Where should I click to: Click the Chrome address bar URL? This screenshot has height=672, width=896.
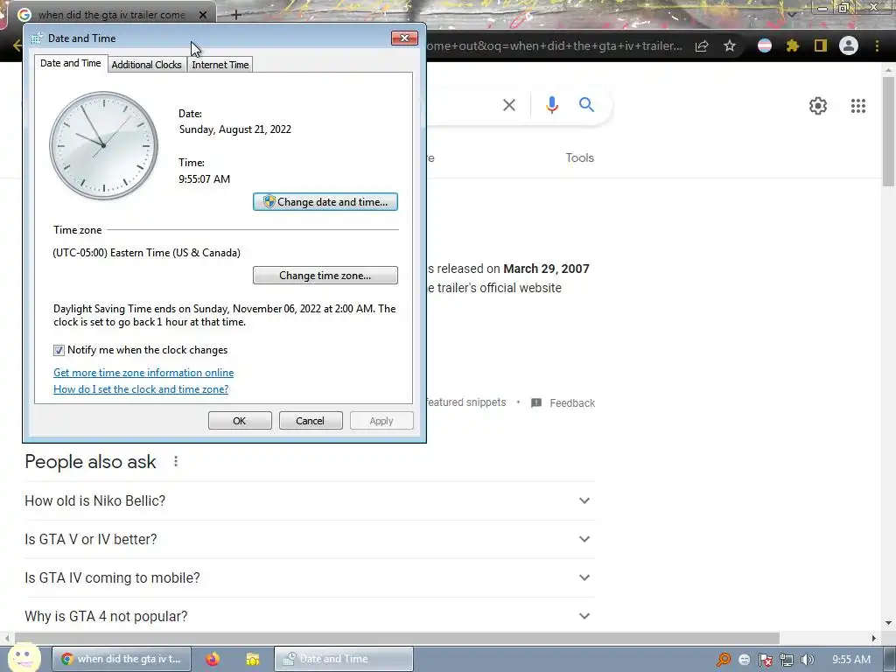click(554, 45)
